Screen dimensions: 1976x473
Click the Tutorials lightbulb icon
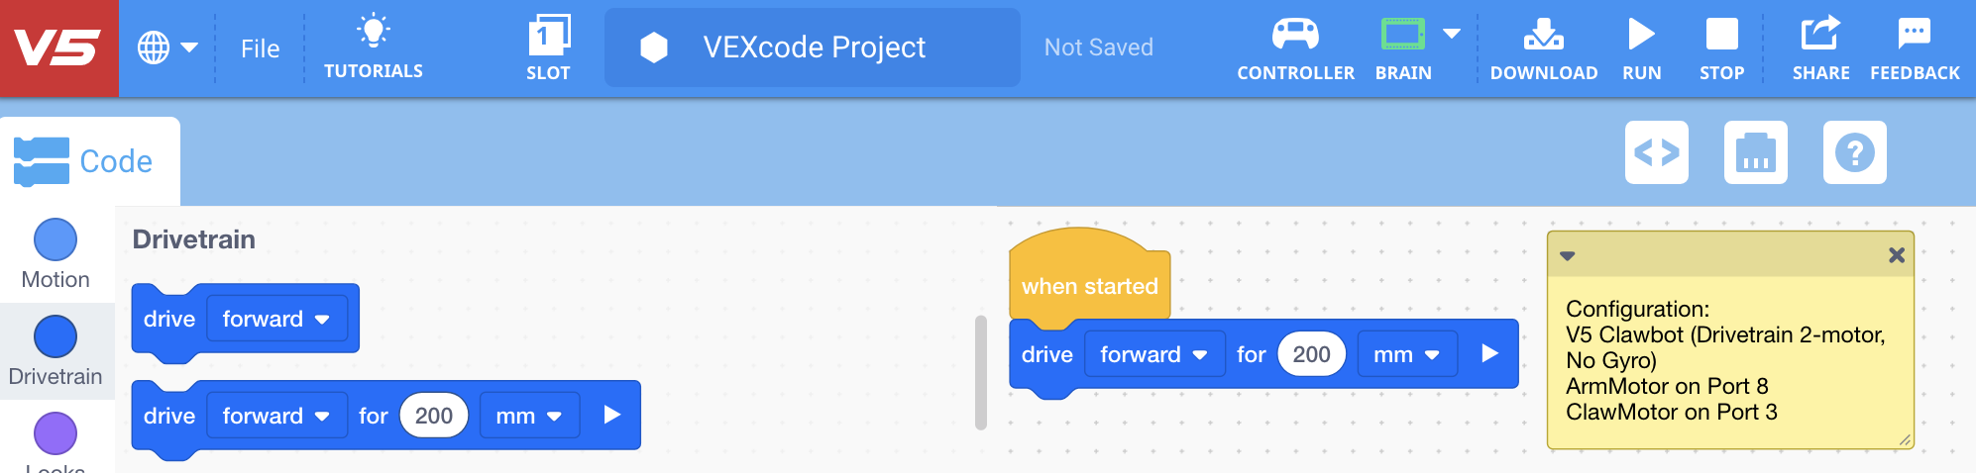coord(374,33)
